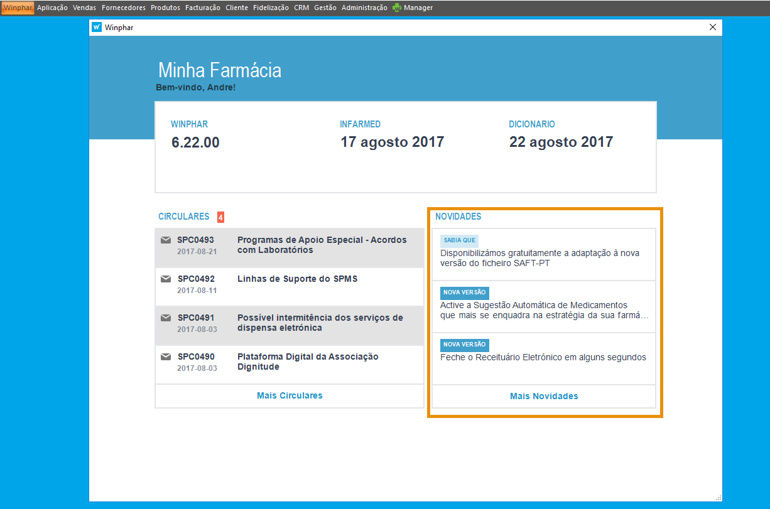Open circular Programas de Apoio Especial
The height and width of the screenshot is (509, 770).
tap(322, 245)
